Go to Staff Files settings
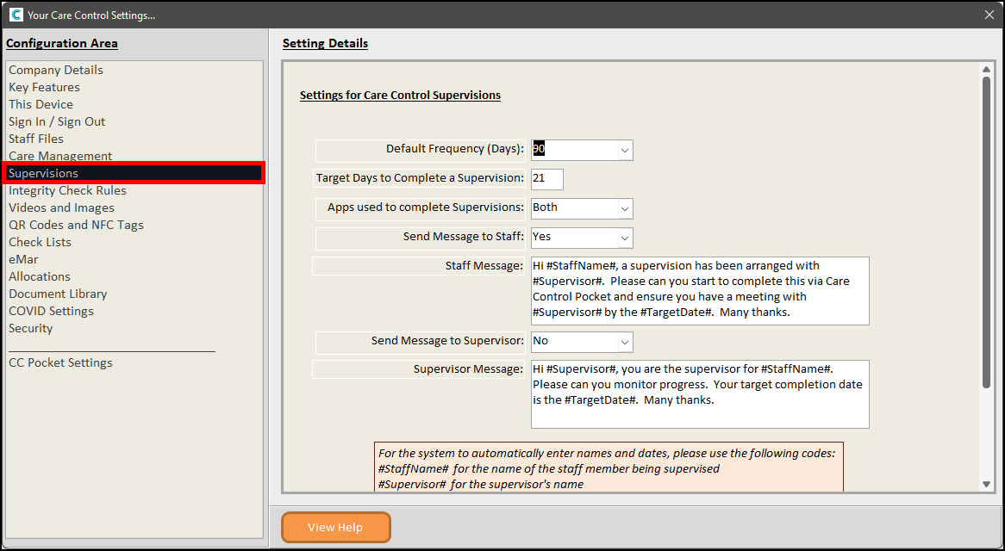Viewport: 1005px width, 551px height. [36, 139]
